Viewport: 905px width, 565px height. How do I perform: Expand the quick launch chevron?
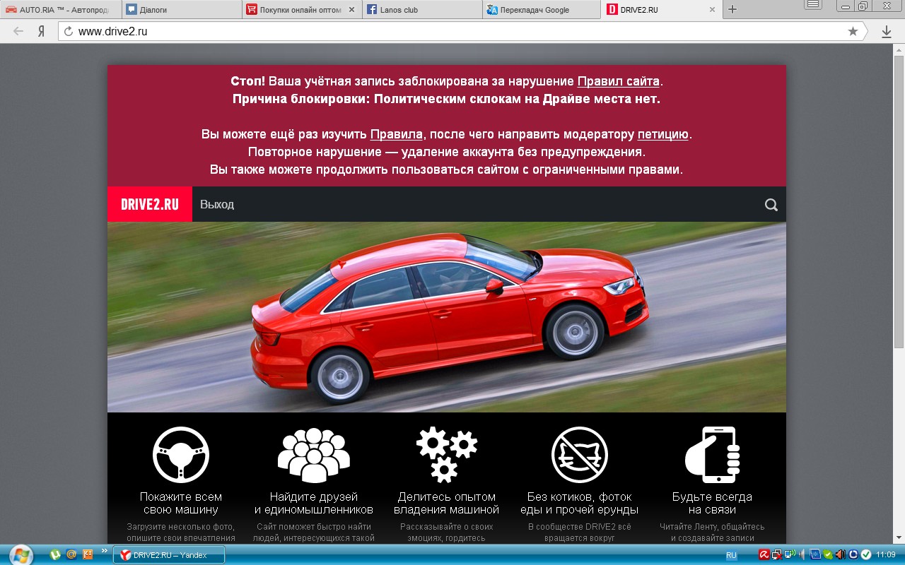105,550
